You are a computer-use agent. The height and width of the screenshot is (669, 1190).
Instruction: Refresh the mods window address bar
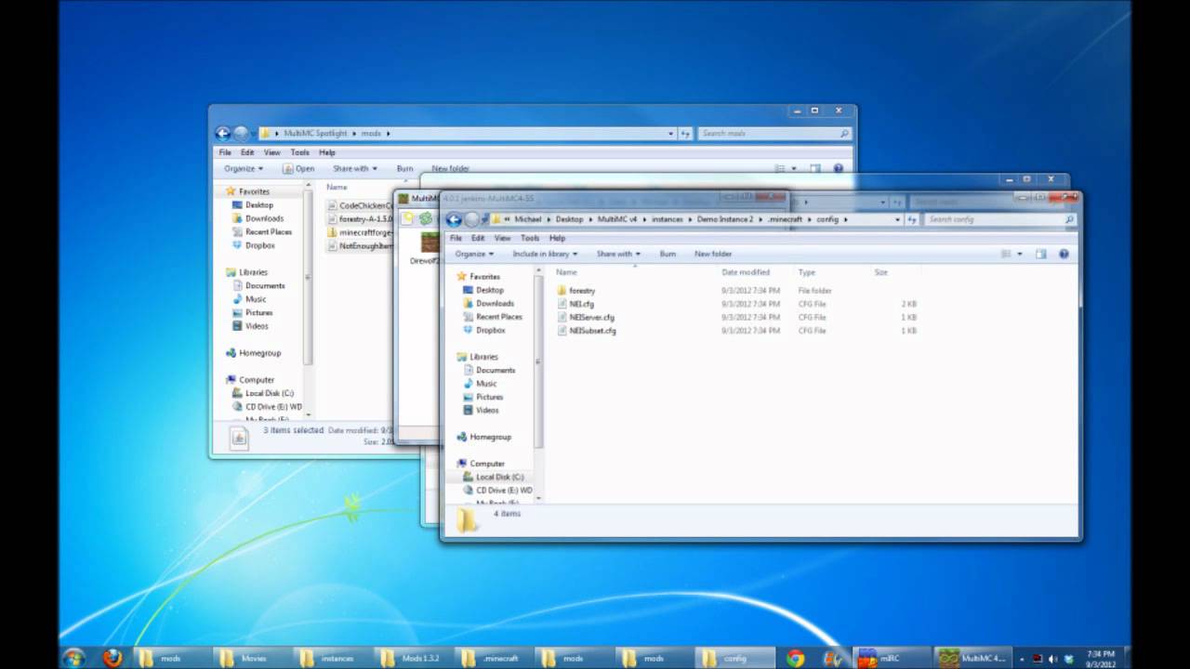685,133
